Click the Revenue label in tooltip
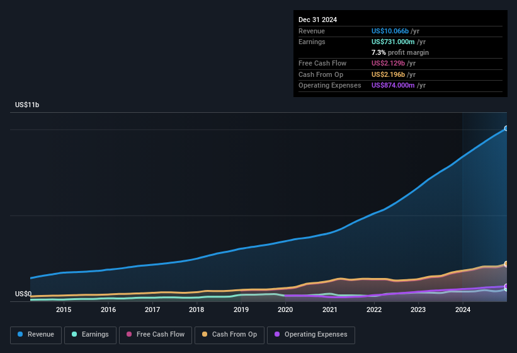This screenshot has width=517, height=353. click(x=312, y=31)
